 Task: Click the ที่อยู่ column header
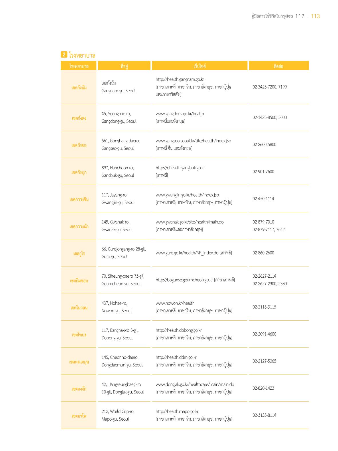tap(124, 66)
